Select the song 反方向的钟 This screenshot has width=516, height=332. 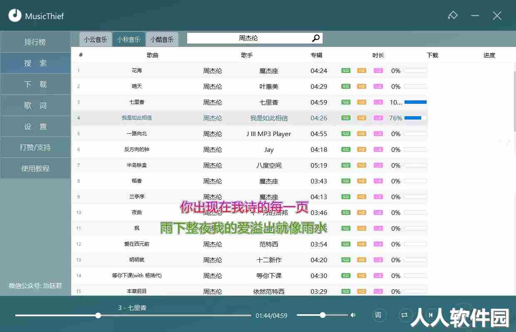pyautogui.click(x=137, y=149)
